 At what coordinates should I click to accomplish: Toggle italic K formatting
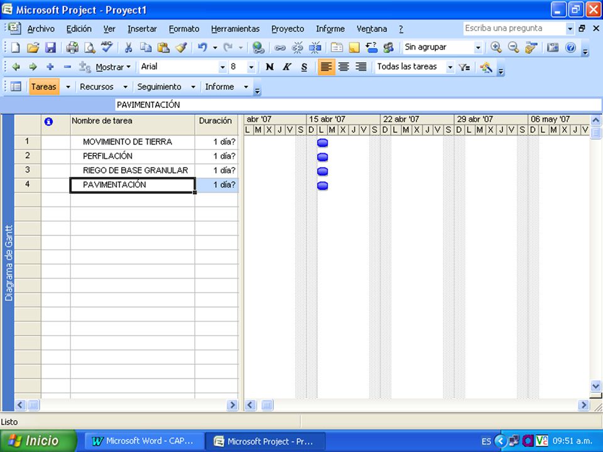[x=287, y=67]
